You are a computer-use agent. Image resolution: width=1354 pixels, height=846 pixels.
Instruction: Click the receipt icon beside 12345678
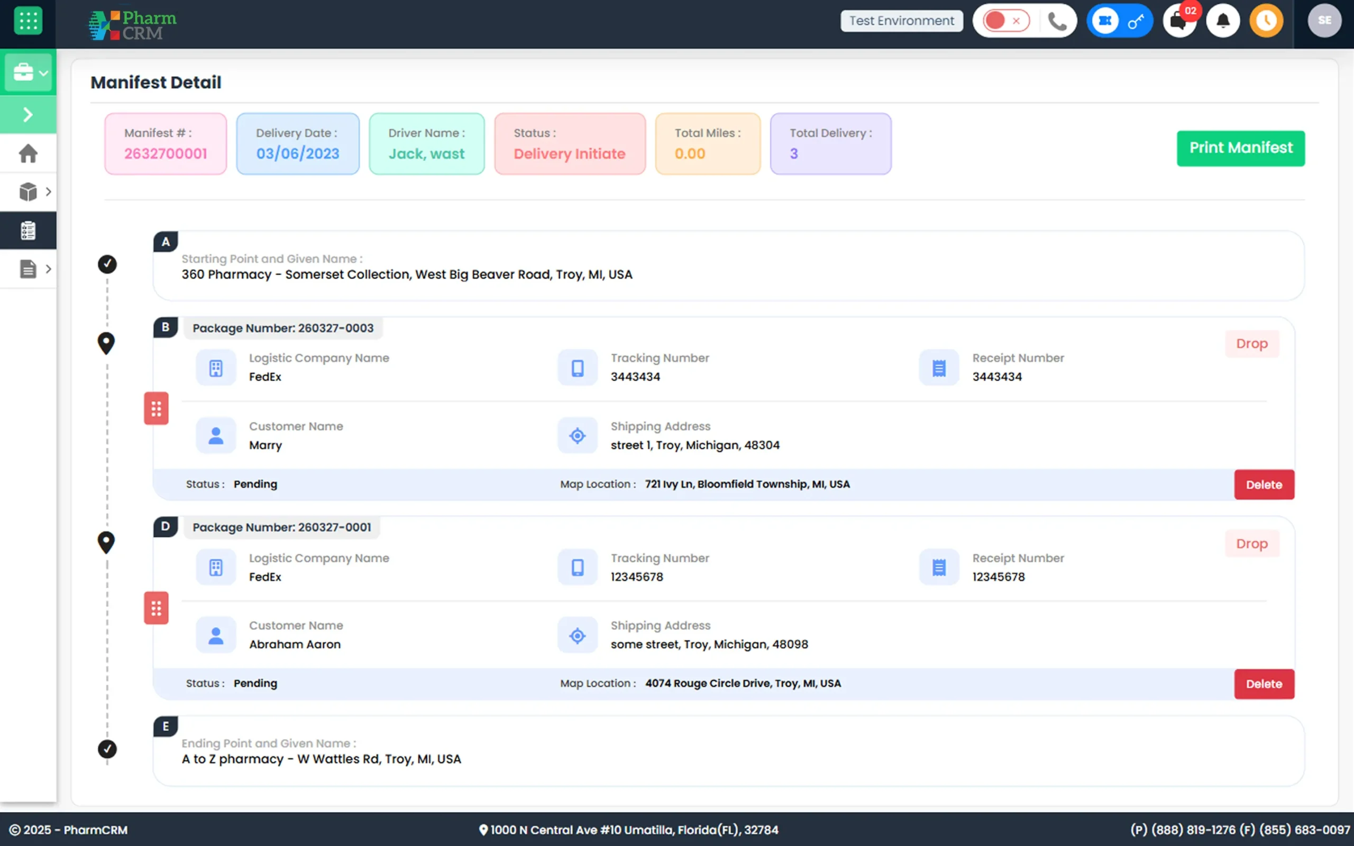[x=939, y=567]
